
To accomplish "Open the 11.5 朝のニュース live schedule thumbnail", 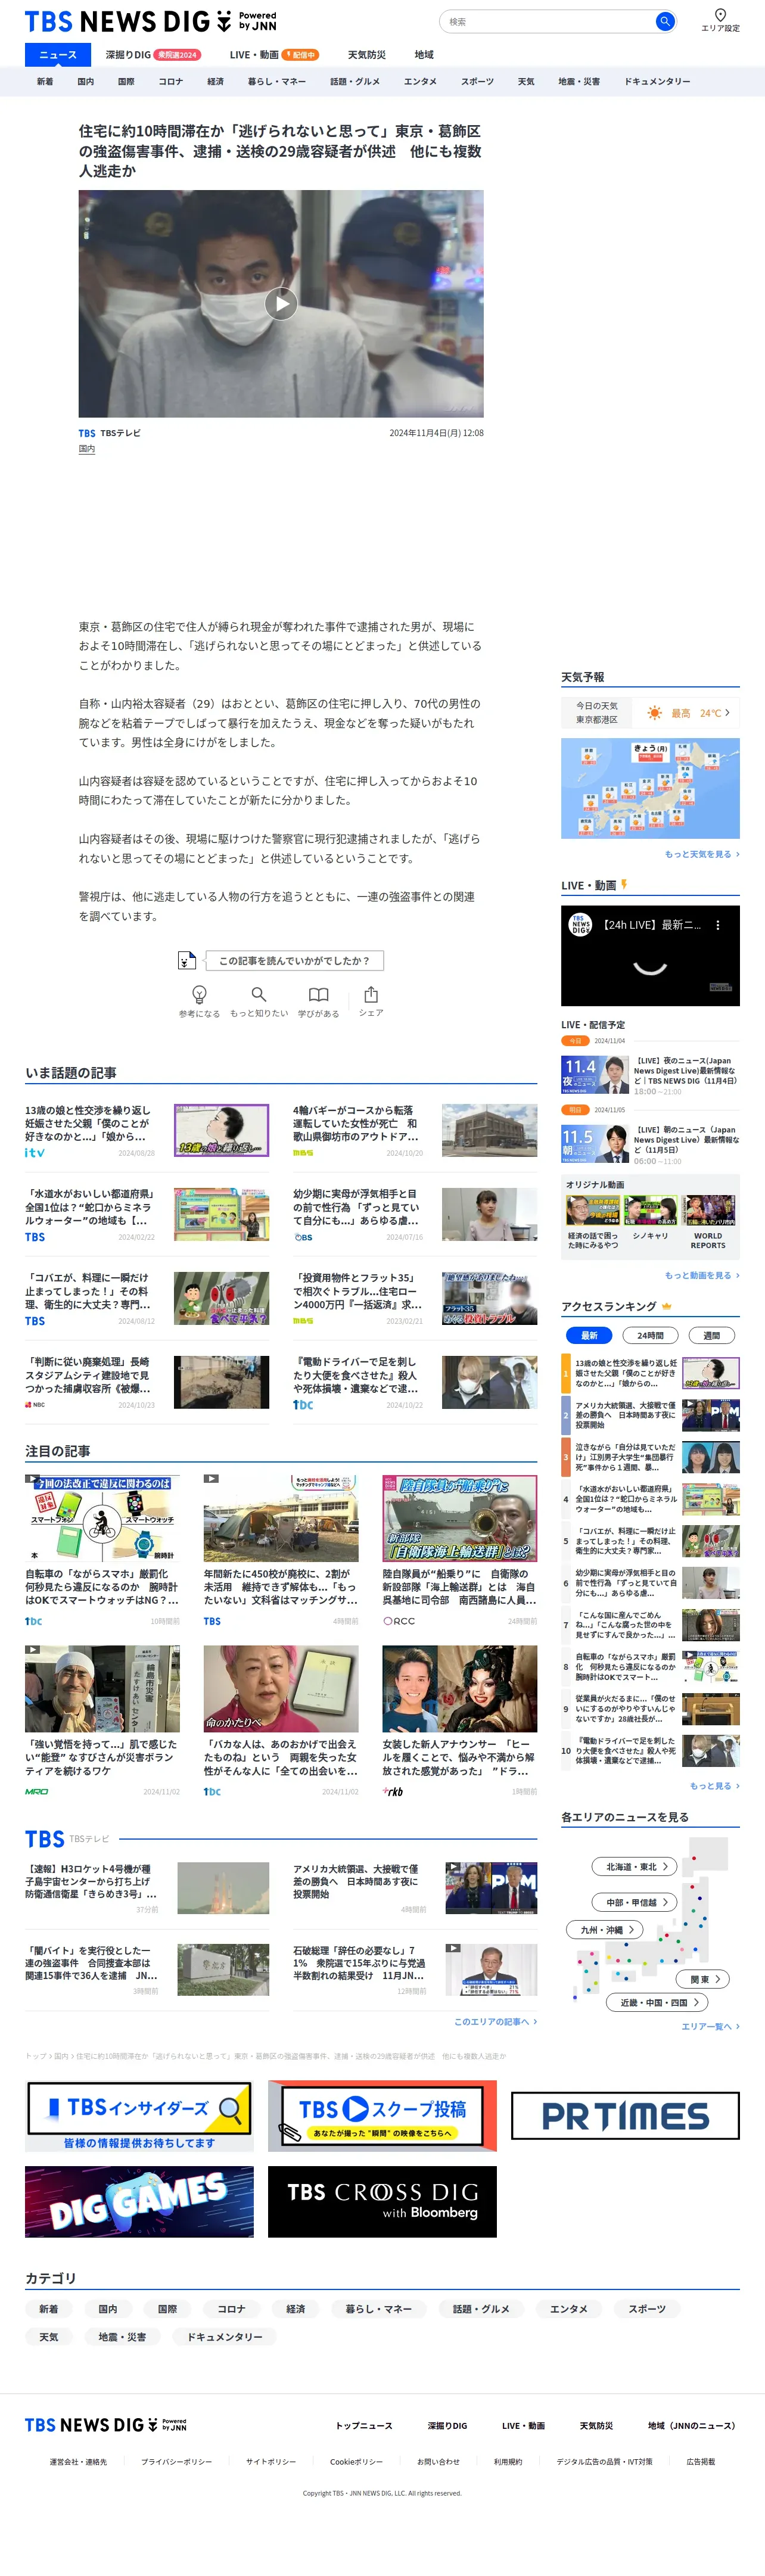I will click(x=594, y=1144).
